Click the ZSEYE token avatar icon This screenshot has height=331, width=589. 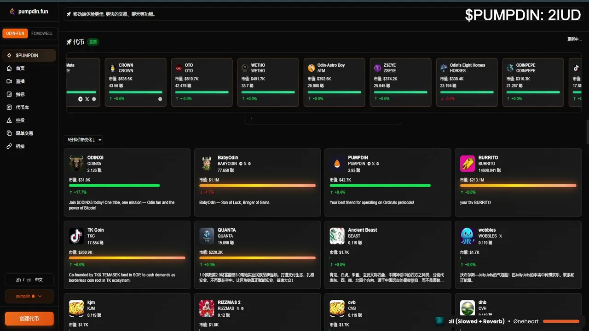[378, 68]
